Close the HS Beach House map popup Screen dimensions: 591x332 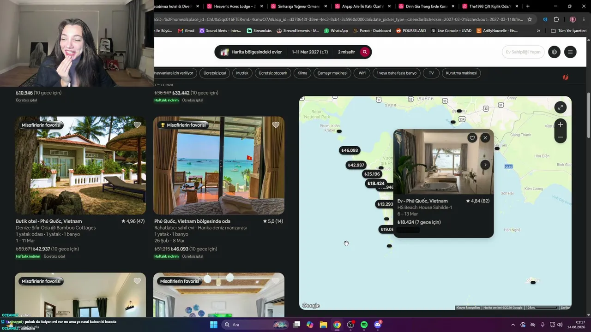(485, 138)
